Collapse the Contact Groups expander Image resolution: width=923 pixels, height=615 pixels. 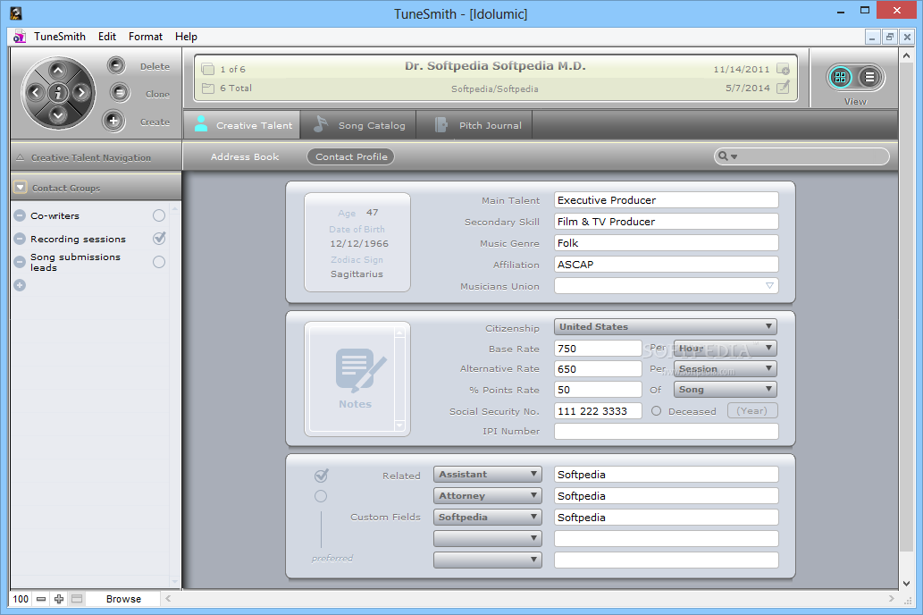point(21,188)
